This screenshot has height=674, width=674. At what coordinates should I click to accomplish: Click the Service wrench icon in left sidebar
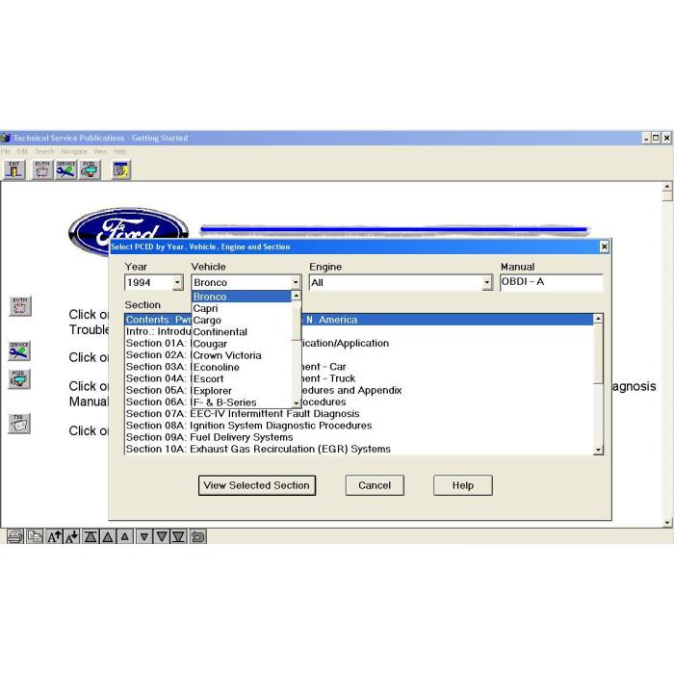click(19, 351)
